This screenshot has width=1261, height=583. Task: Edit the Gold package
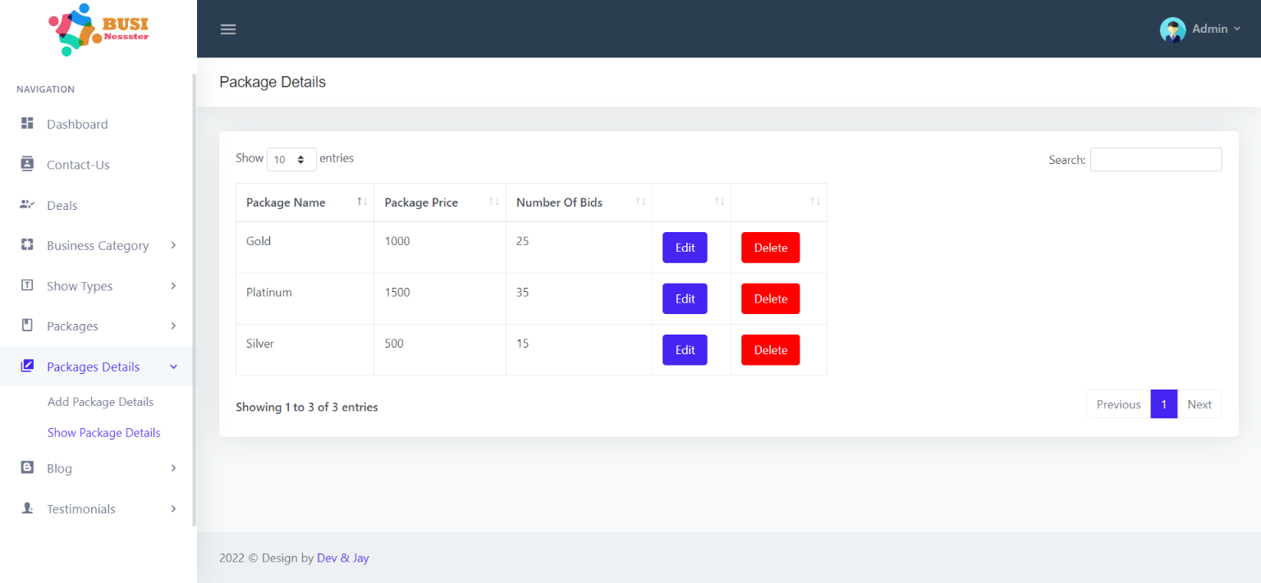[x=685, y=247]
